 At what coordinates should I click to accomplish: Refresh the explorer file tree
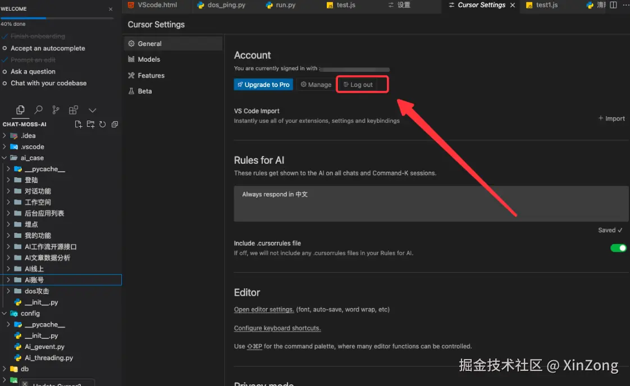tap(102, 125)
